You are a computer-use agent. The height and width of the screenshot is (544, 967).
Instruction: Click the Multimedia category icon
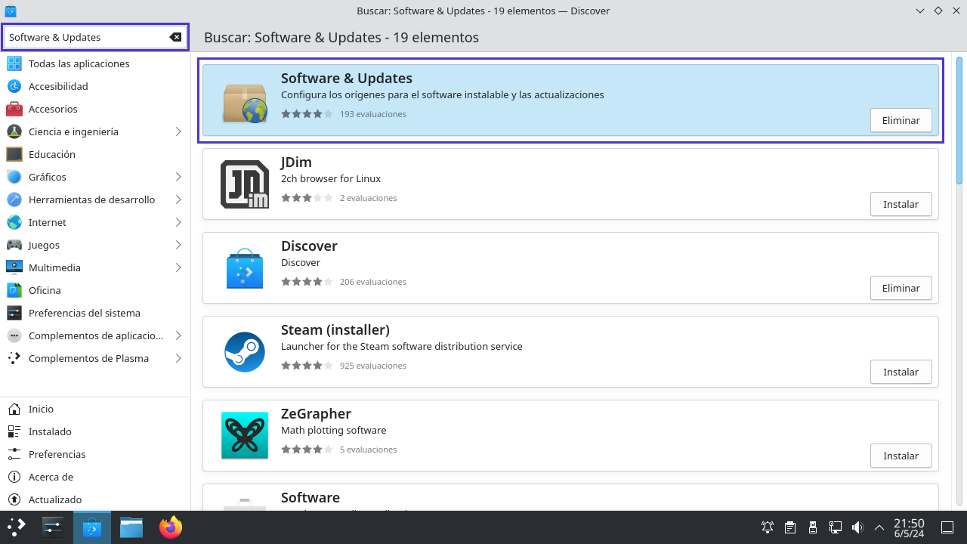(14, 267)
